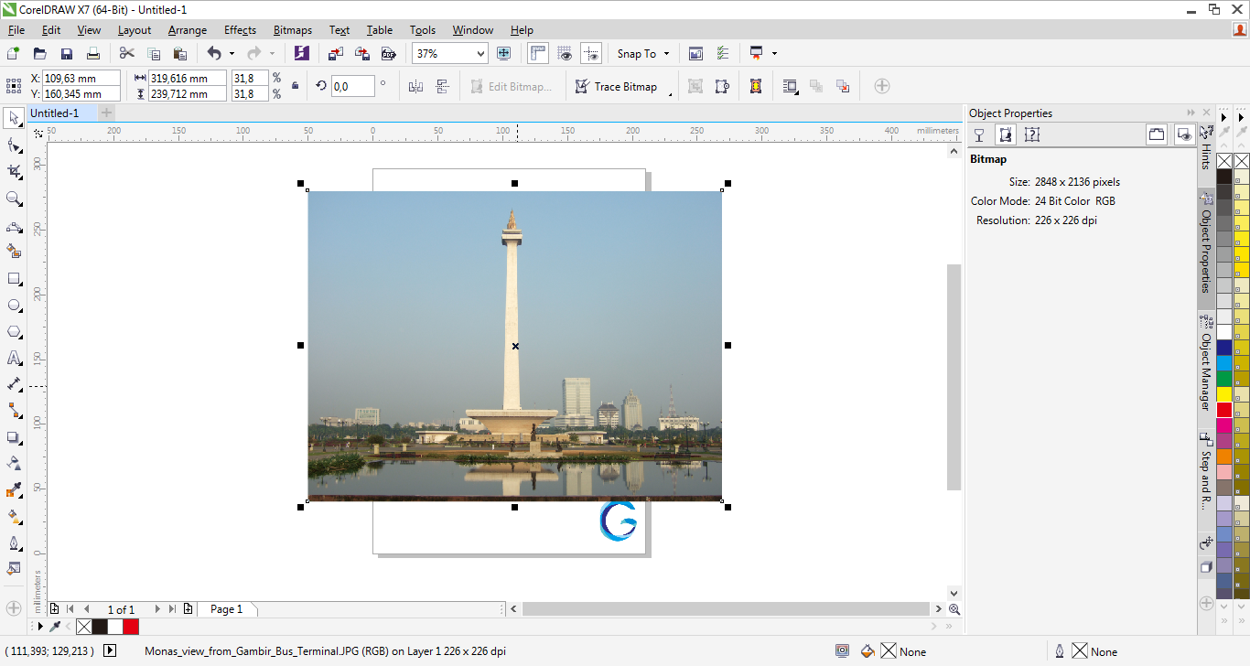Select the Crop tool
The width and height of the screenshot is (1250, 666).
coord(14,172)
